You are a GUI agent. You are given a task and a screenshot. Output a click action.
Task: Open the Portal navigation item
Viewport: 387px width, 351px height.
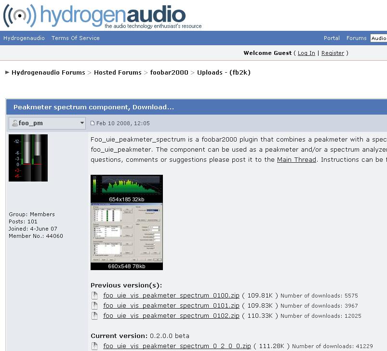click(x=332, y=38)
